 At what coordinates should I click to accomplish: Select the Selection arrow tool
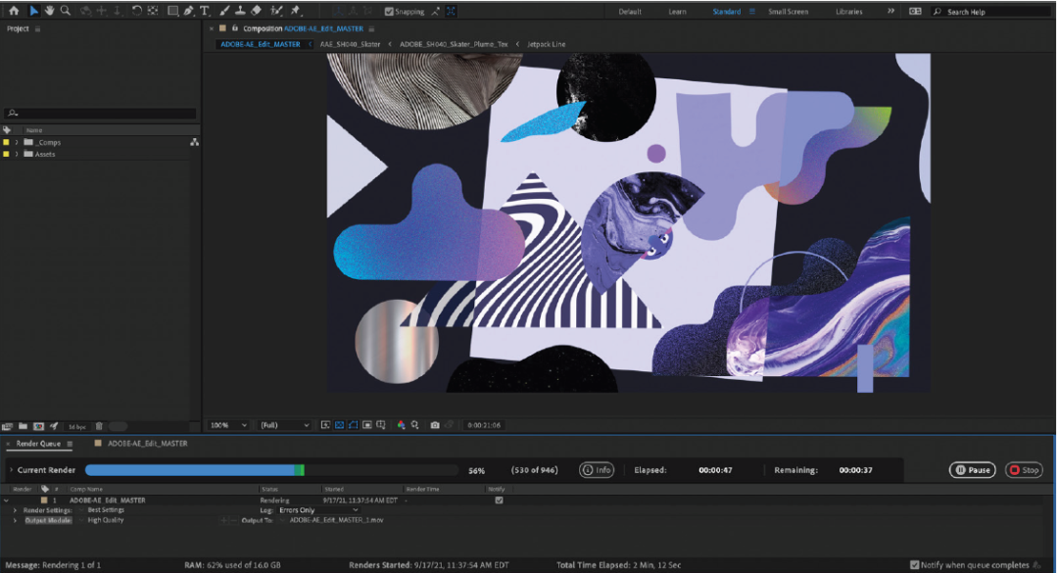pyautogui.click(x=33, y=11)
